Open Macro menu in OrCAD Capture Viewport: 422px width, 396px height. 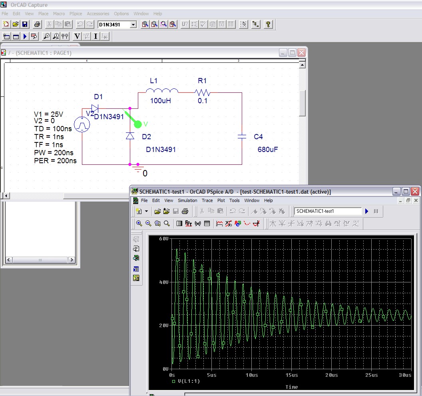point(59,14)
